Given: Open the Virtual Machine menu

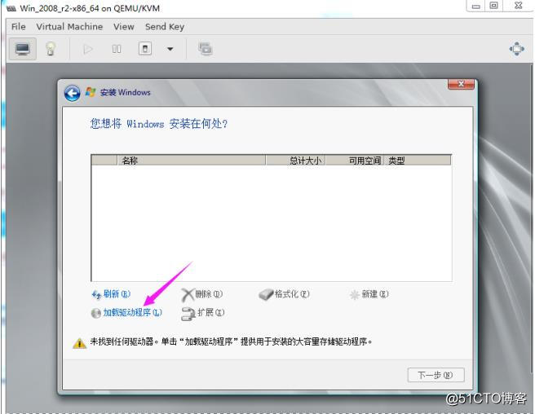Looking at the screenshot, I should coord(69,27).
